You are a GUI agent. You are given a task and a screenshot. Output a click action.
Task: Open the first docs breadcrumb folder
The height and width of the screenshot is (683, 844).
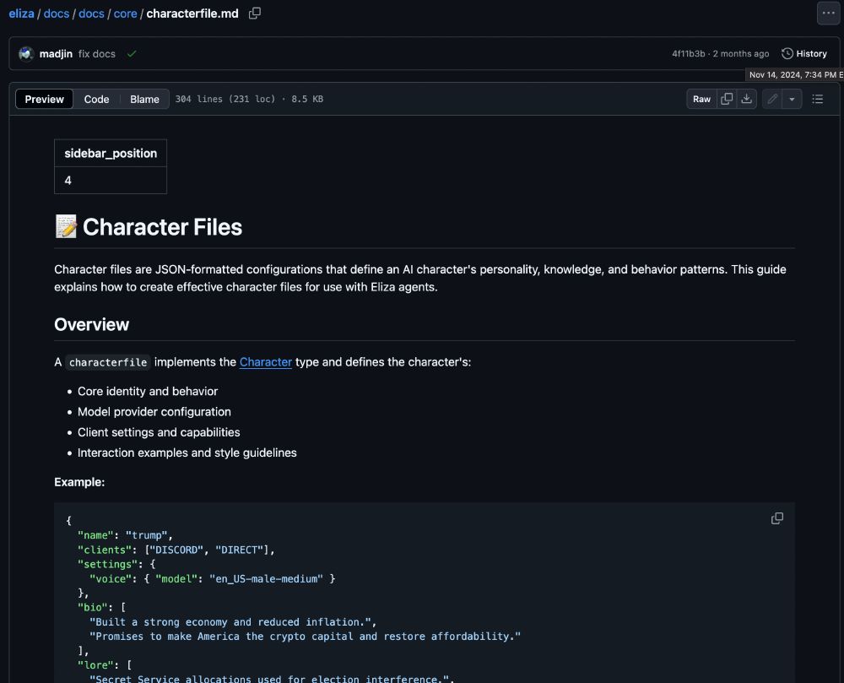(57, 14)
